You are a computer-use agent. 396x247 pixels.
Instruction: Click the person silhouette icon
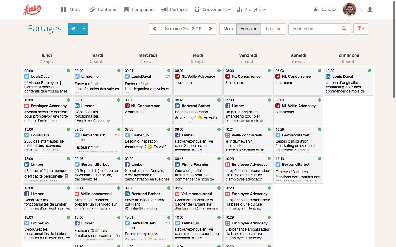(370, 10)
